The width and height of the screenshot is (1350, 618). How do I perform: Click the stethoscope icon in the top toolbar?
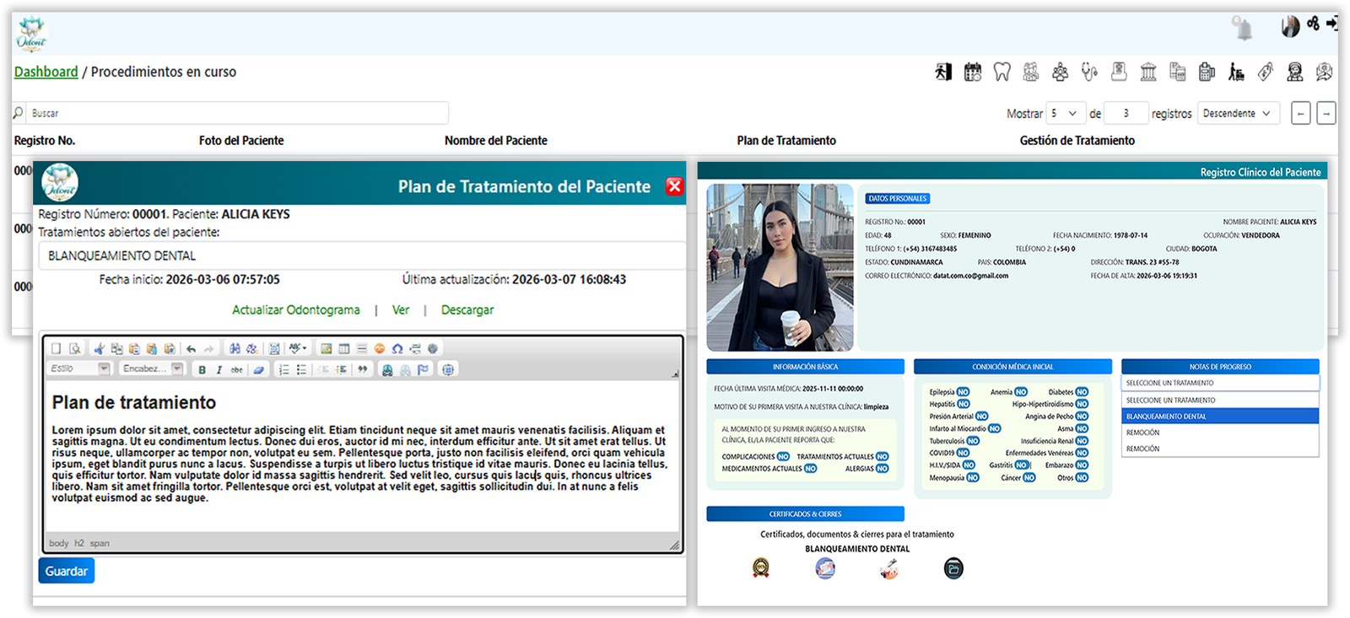pos(1089,73)
